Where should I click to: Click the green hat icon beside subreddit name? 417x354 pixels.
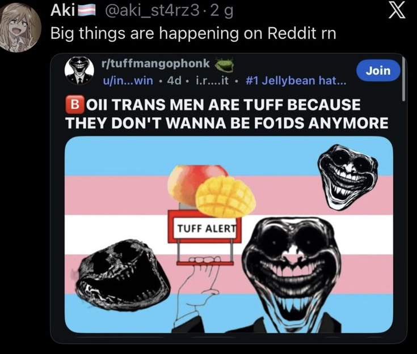(224, 65)
